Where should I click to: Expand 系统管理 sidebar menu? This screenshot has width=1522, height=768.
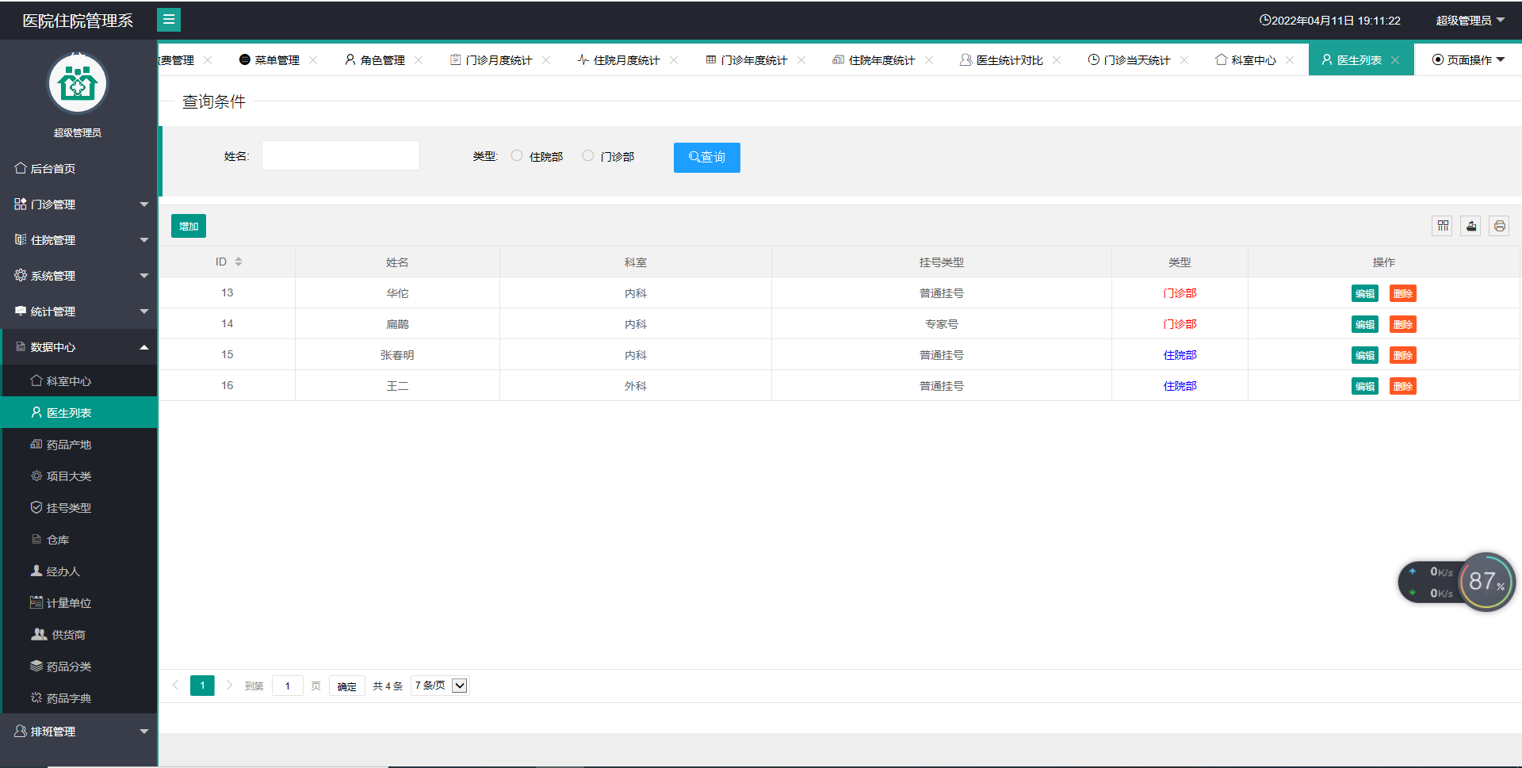(78, 275)
